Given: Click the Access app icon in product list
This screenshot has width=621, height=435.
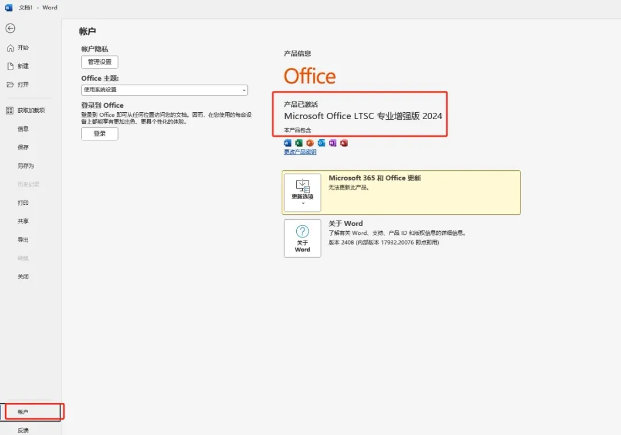Looking at the screenshot, I should 344,143.
